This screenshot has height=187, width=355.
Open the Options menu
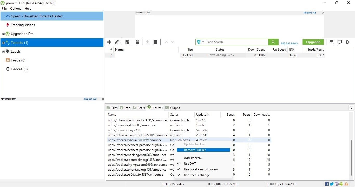click(x=16, y=9)
